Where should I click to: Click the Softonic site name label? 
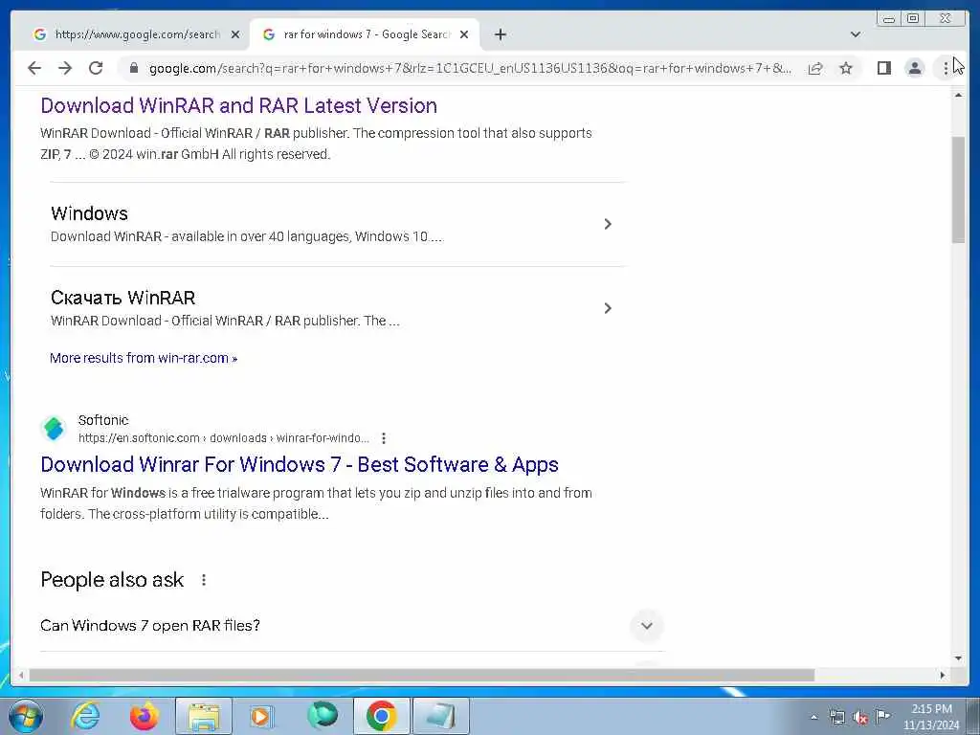pos(103,421)
